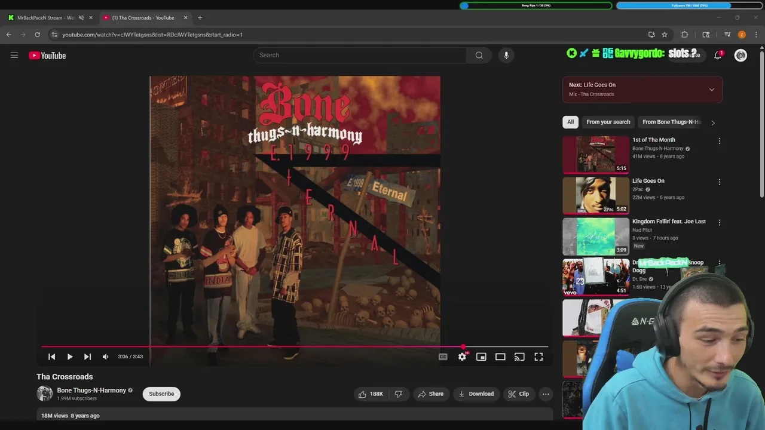Click into the YouTube search field
The height and width of the screenshot is (430, 765).
360,55
